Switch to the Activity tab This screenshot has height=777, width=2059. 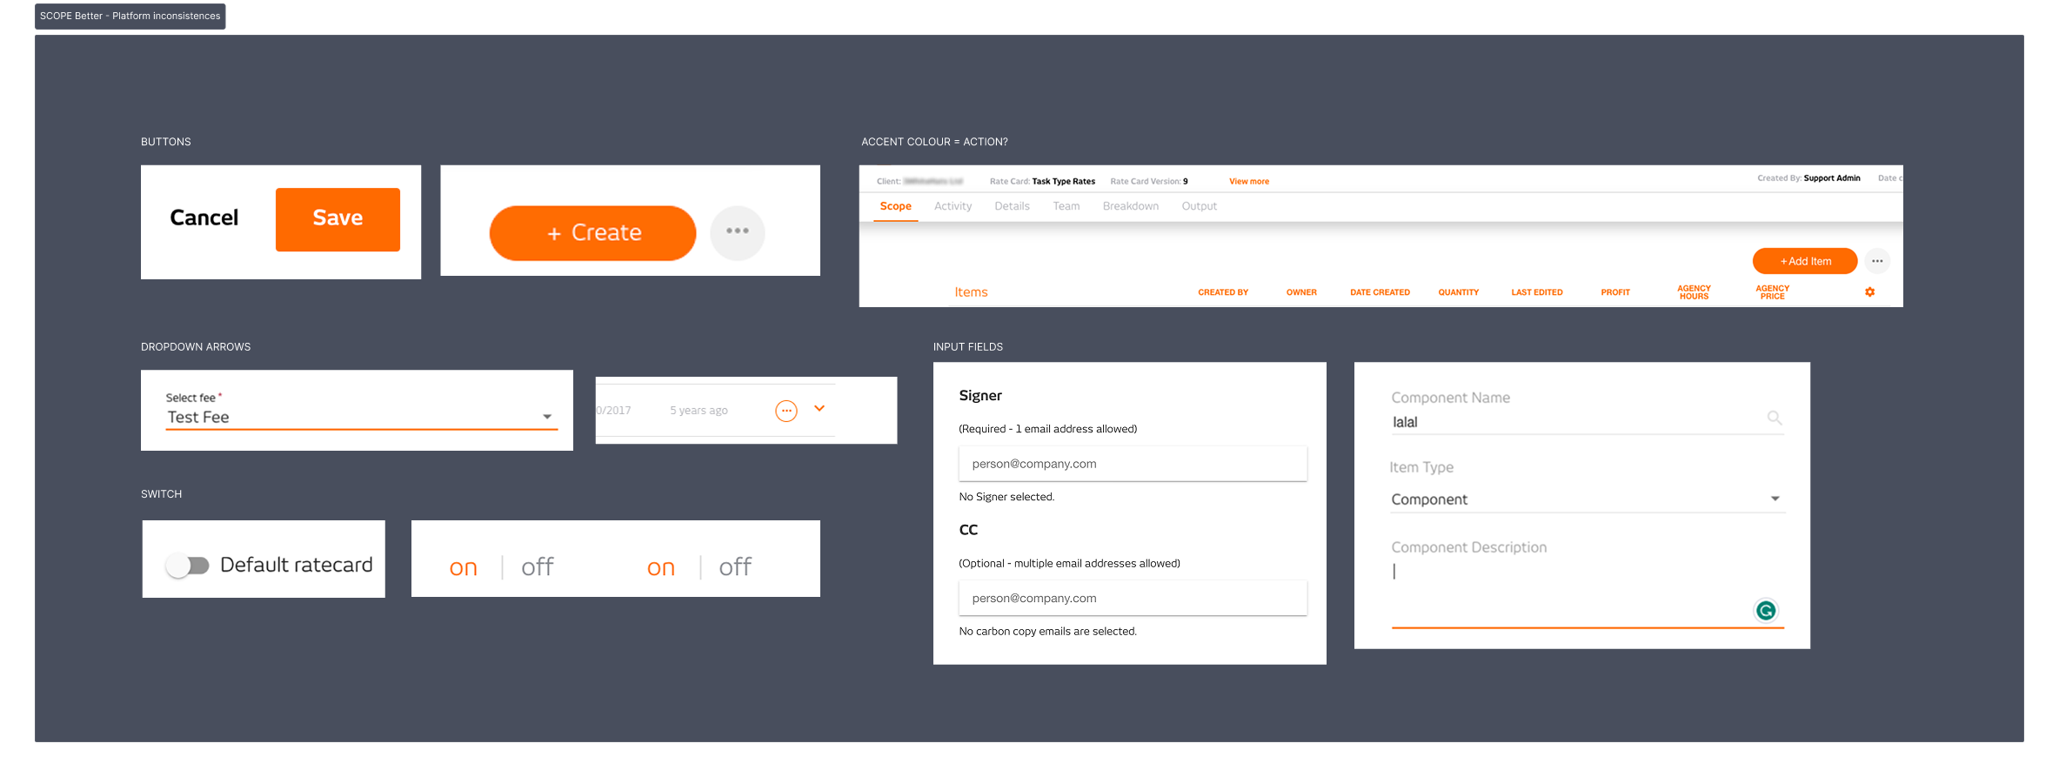point(953,206)
